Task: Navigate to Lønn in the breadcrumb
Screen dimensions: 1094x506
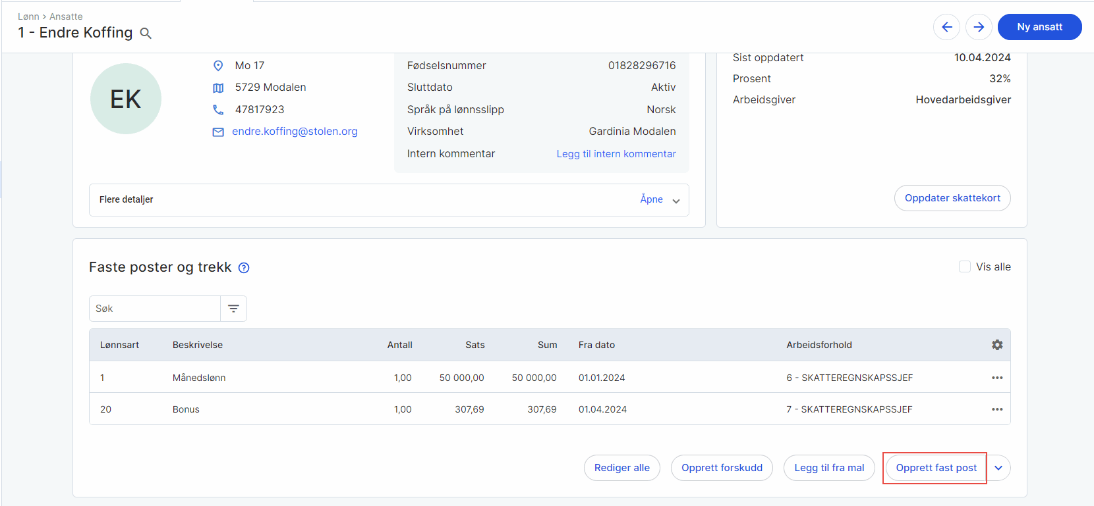Action: pyautogui.click(x=28, y=16)
